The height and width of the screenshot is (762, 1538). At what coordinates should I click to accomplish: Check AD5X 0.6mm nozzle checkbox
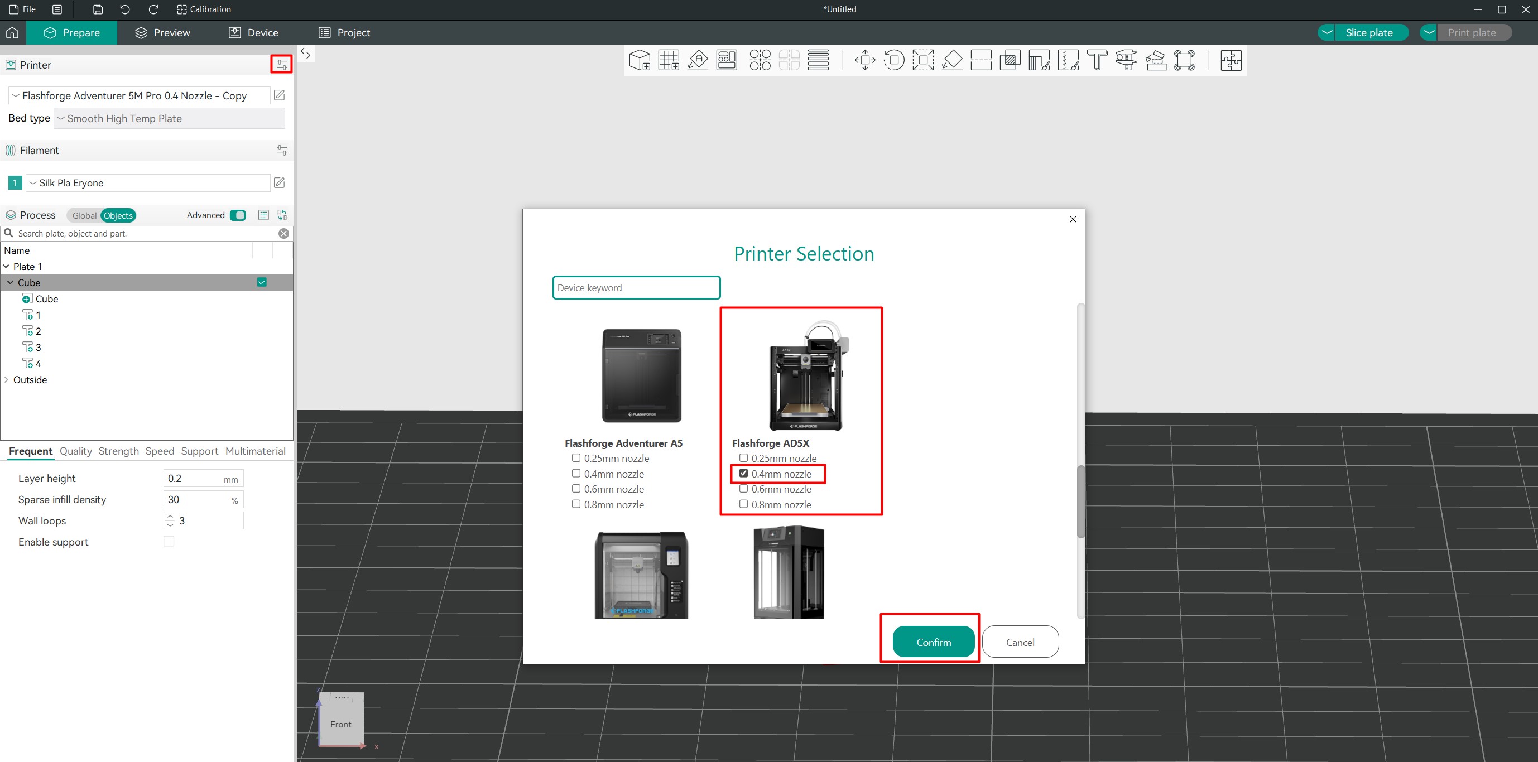coord(743,489)
